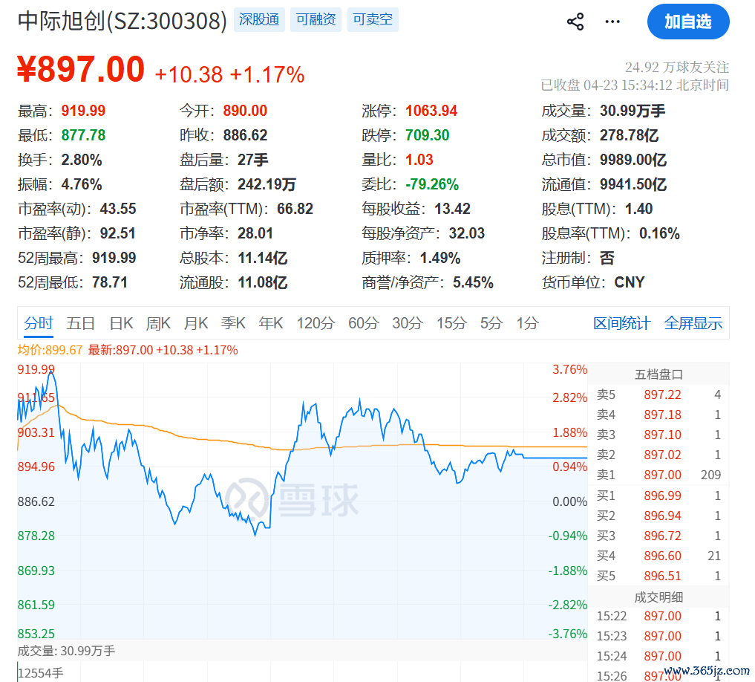Select the 买4 row at 896.60

click(658, 556)
